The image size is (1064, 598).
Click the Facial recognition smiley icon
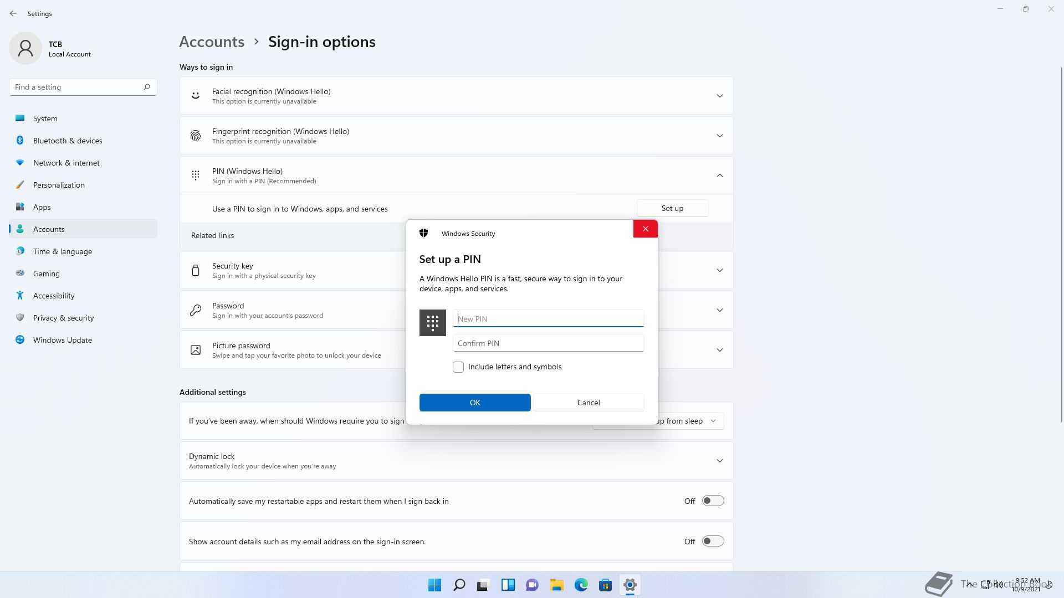[196, 96]
